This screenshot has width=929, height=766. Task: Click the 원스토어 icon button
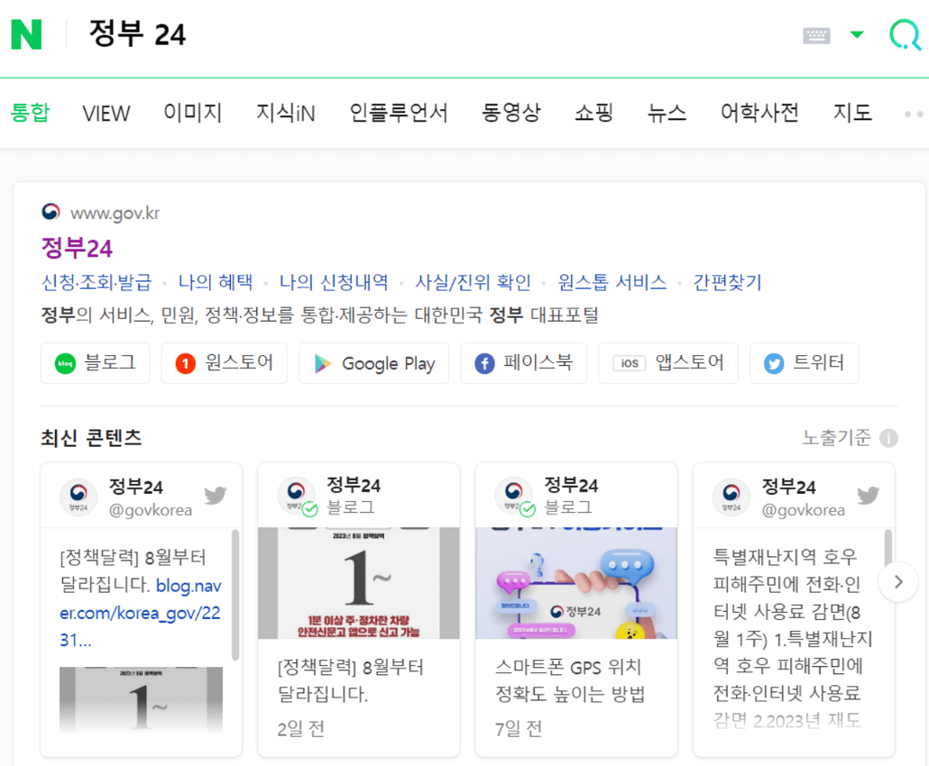(x=185, y=363)
